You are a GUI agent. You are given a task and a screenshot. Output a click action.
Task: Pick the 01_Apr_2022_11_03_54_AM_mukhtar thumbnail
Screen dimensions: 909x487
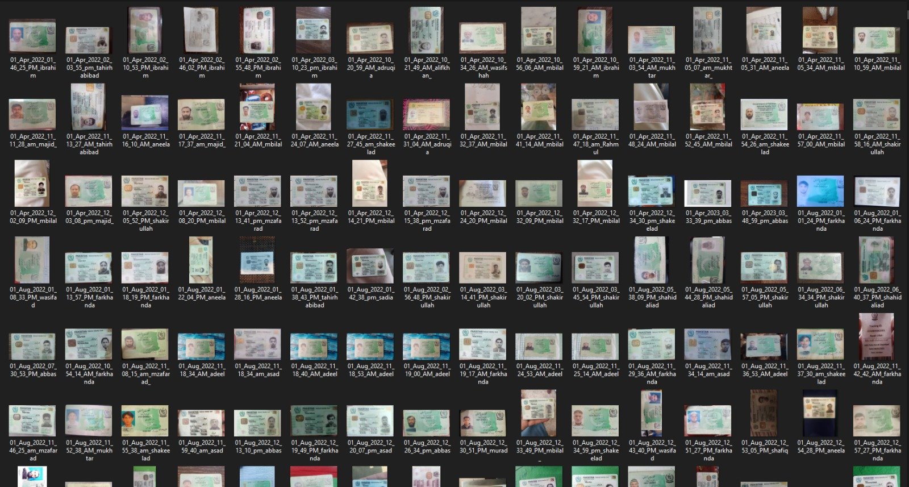point(652,40)
